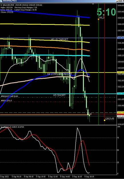Minimize the XAUUSD chart window
Screen dimensions: 124x179
pos(117,1)
